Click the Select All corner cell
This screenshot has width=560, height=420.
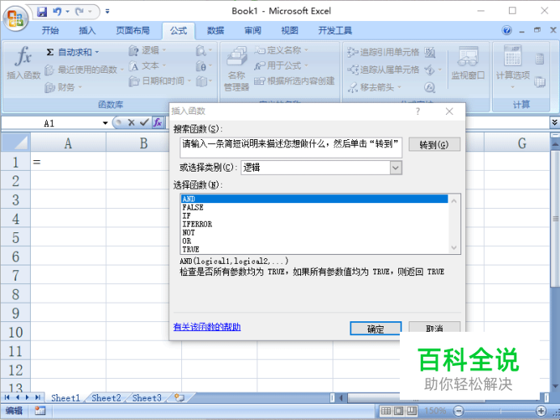pos(15,143)
